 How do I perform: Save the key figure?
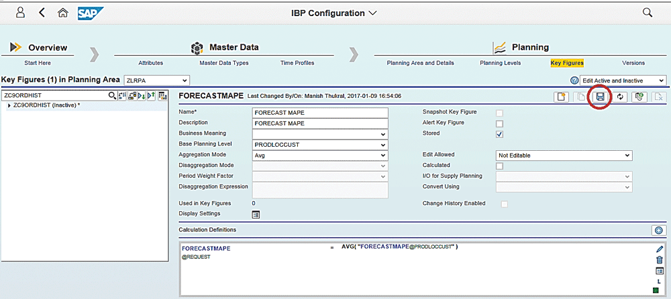point(600,97)
